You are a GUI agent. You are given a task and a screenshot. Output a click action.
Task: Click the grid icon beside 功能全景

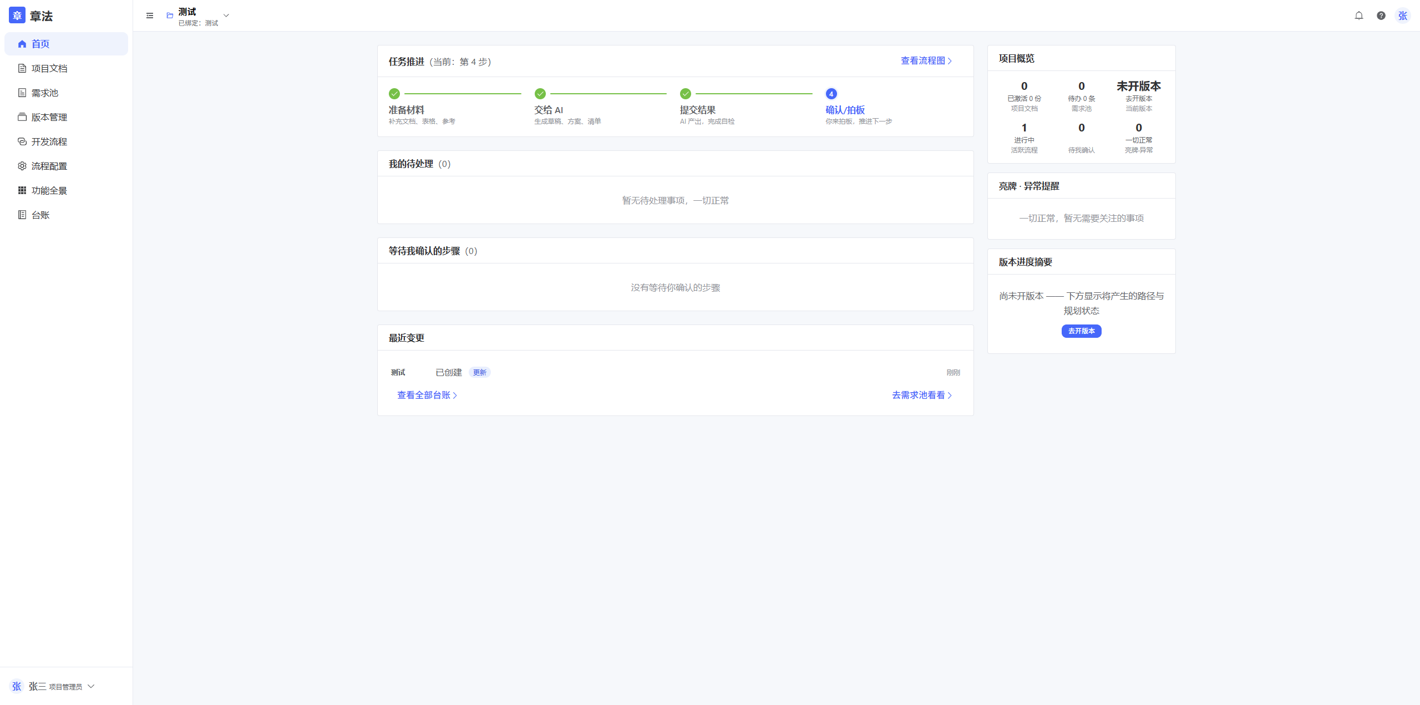(x=22, y=190)
